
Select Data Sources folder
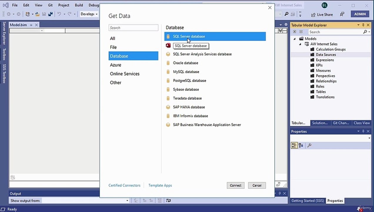(325, 54)
